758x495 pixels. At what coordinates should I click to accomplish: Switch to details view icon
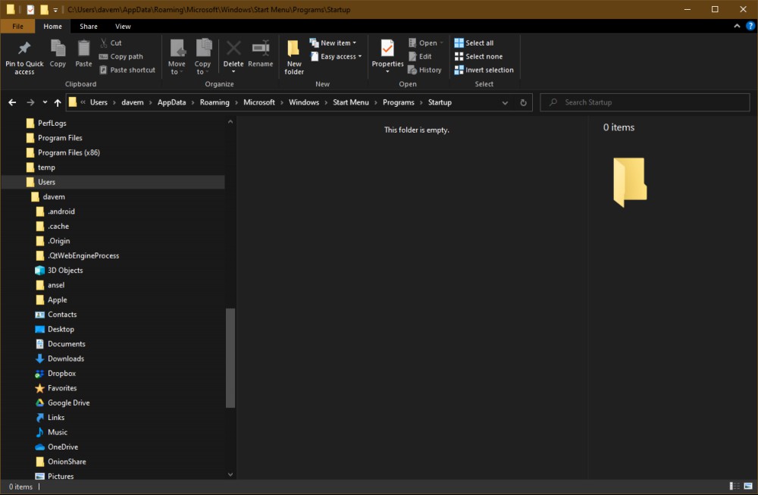[x=735, y=487]
